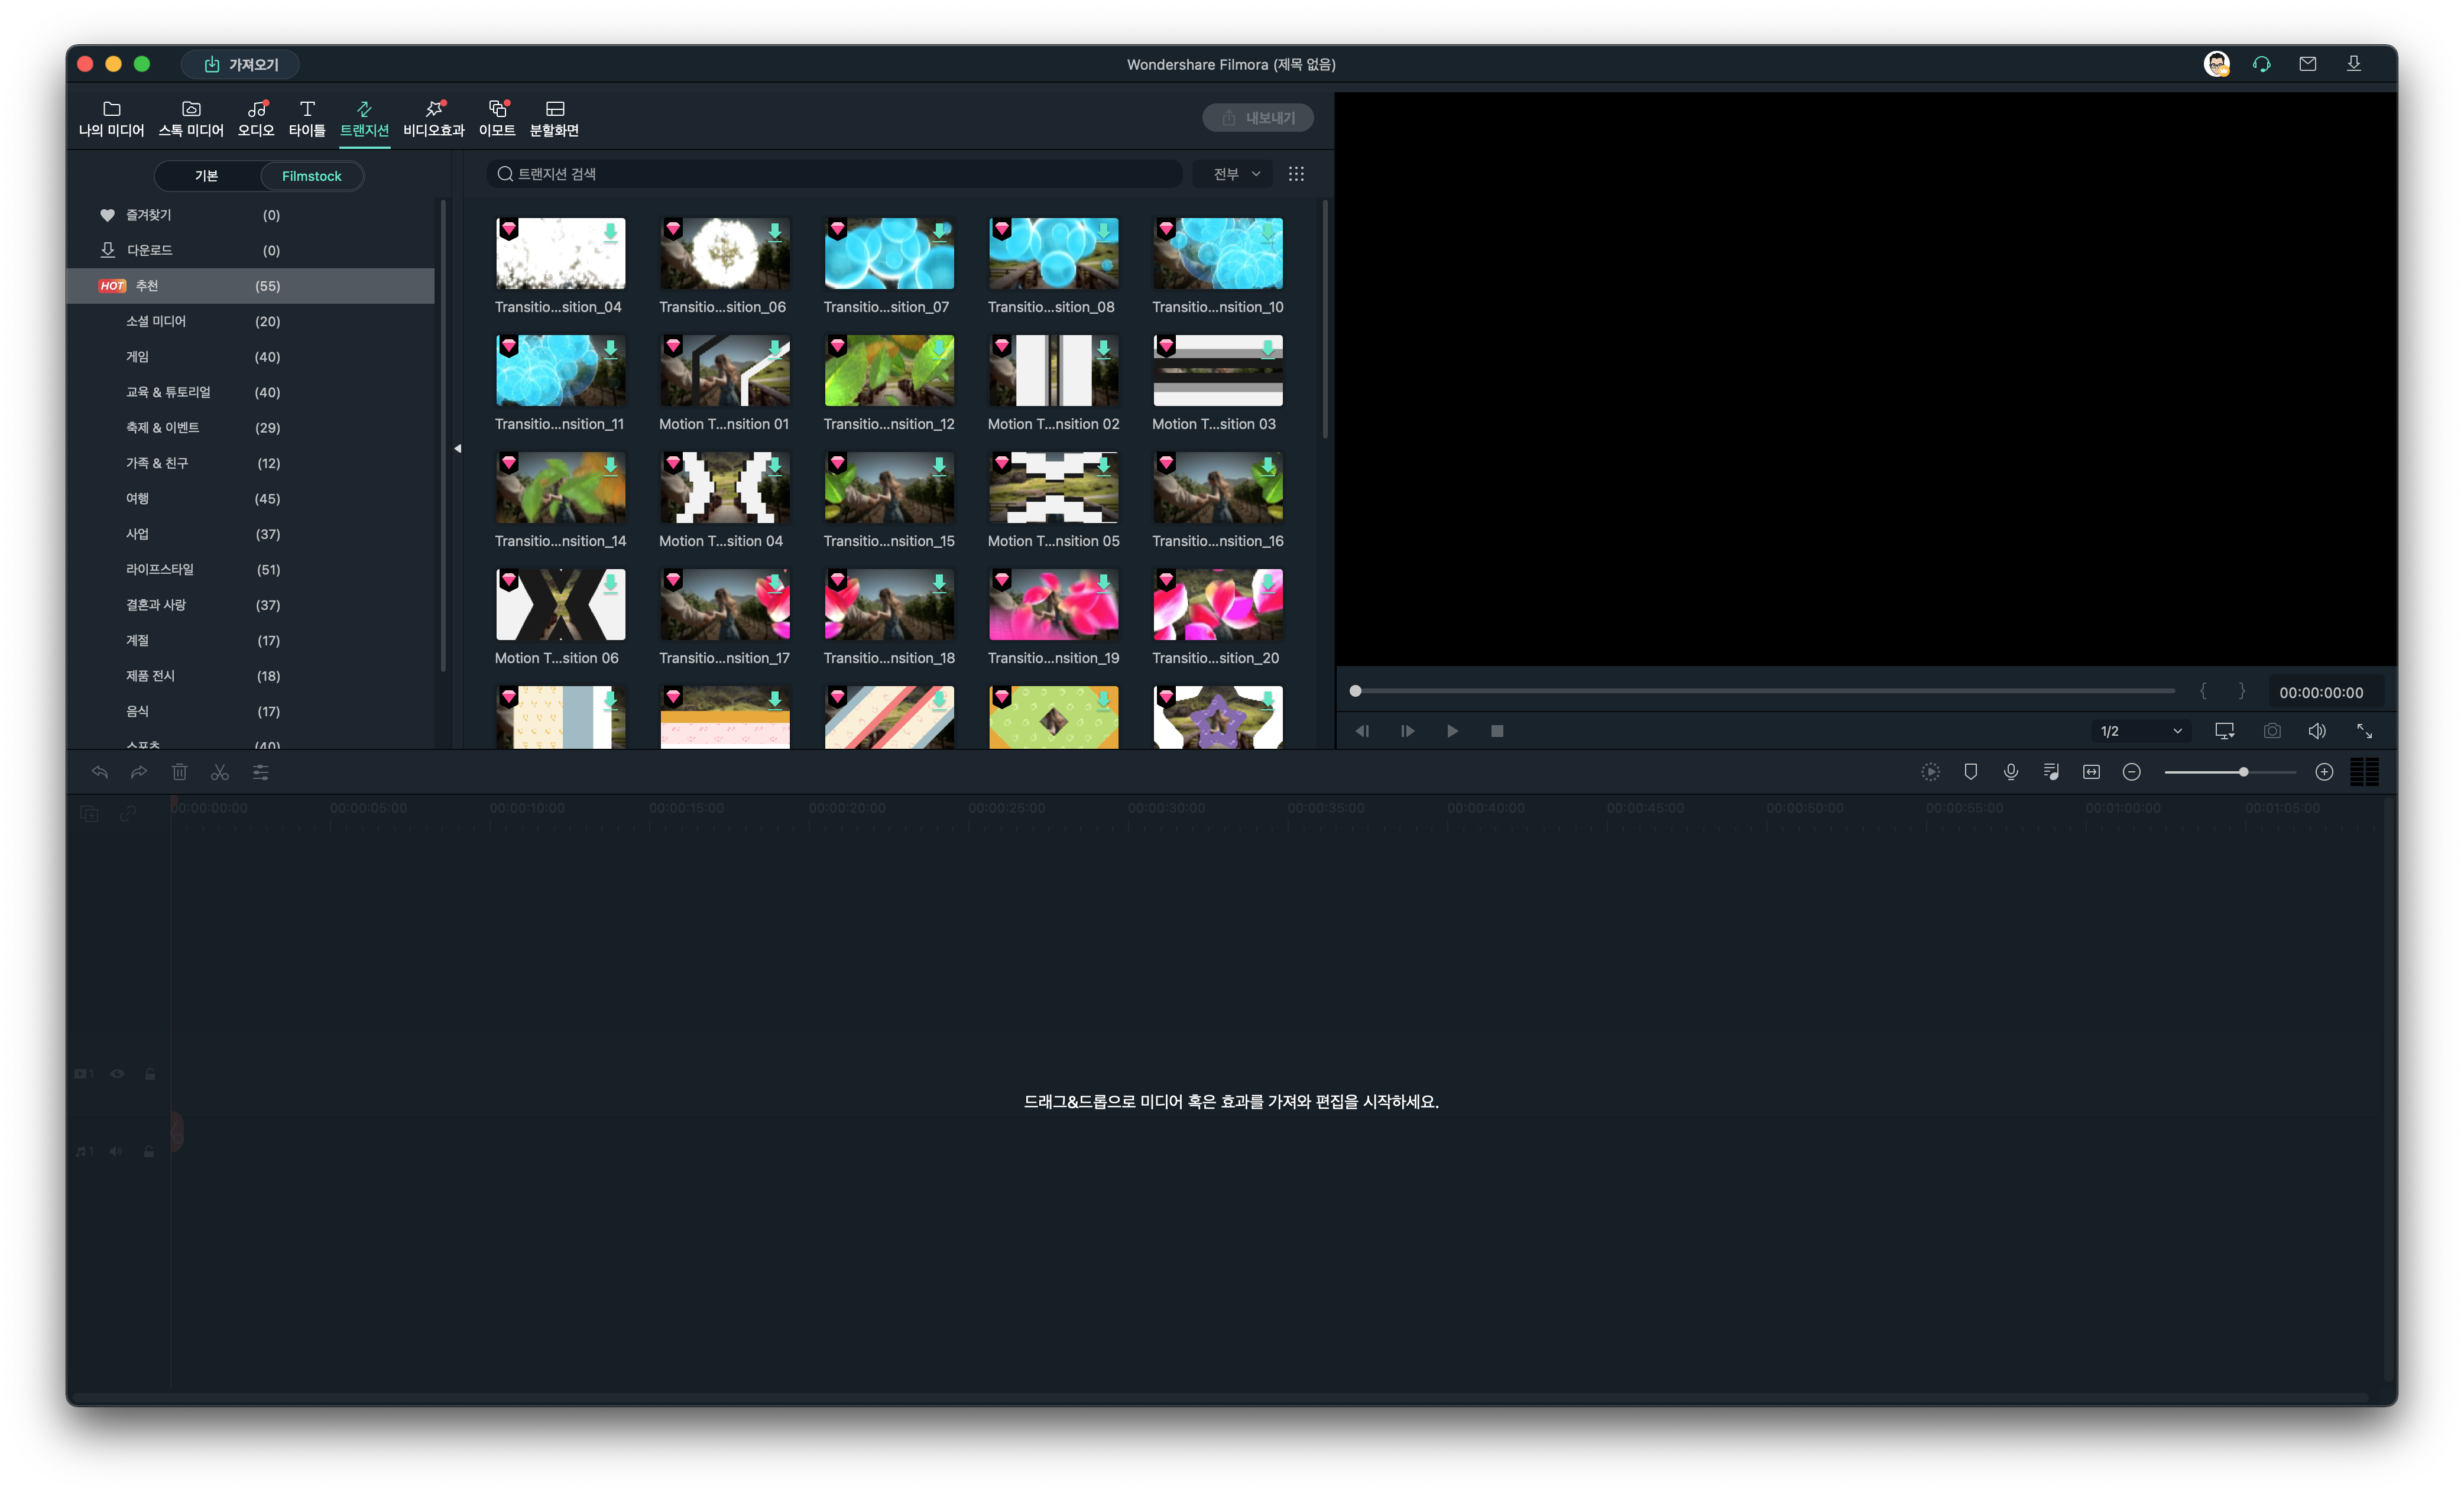Click the marker shield icon

tap(1970, 772)
